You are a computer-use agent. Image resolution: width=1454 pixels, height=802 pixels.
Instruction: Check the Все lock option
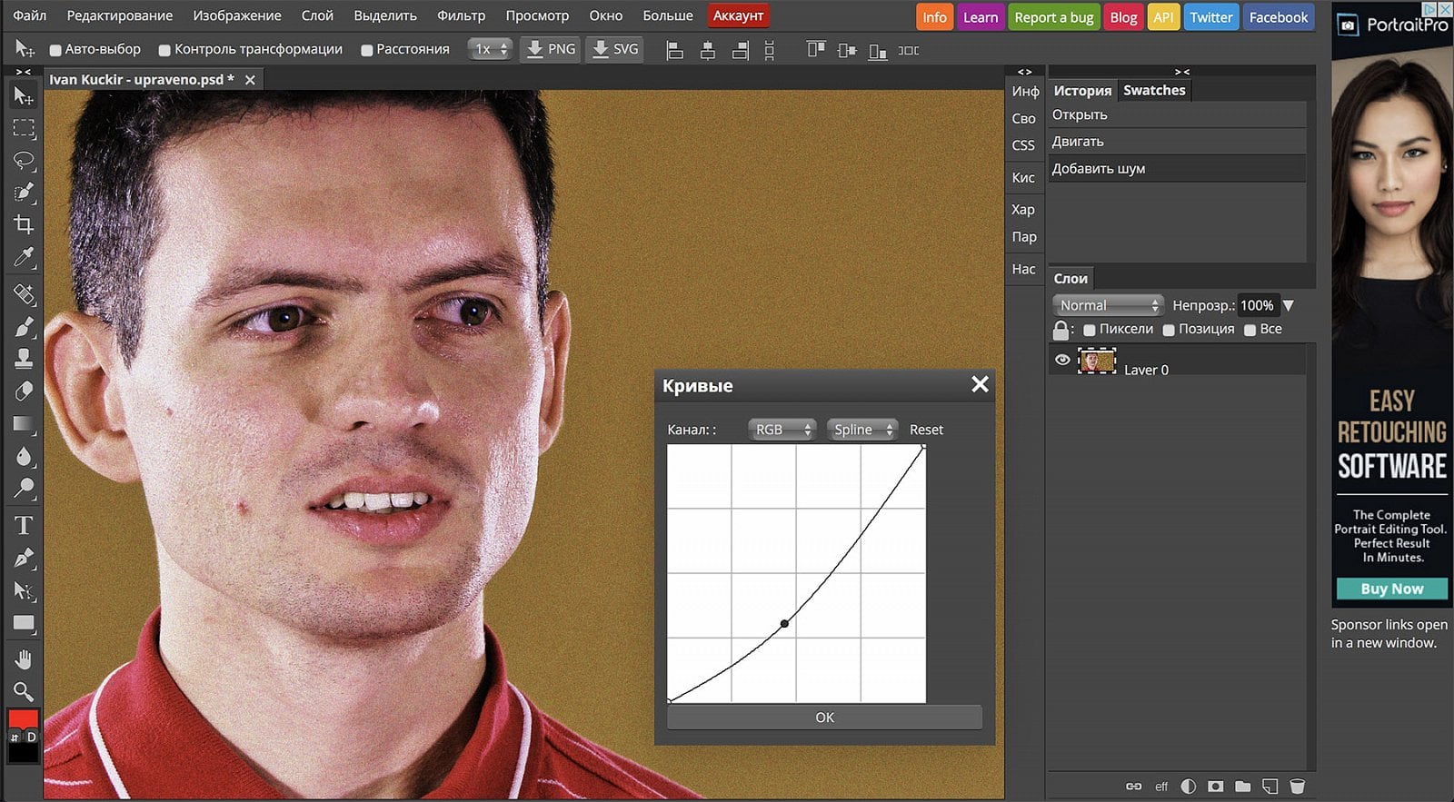click(1250, 330)
